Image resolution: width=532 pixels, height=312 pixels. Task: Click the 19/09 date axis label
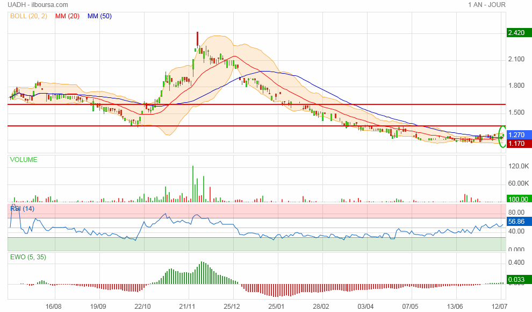click(x=98, y=307)
